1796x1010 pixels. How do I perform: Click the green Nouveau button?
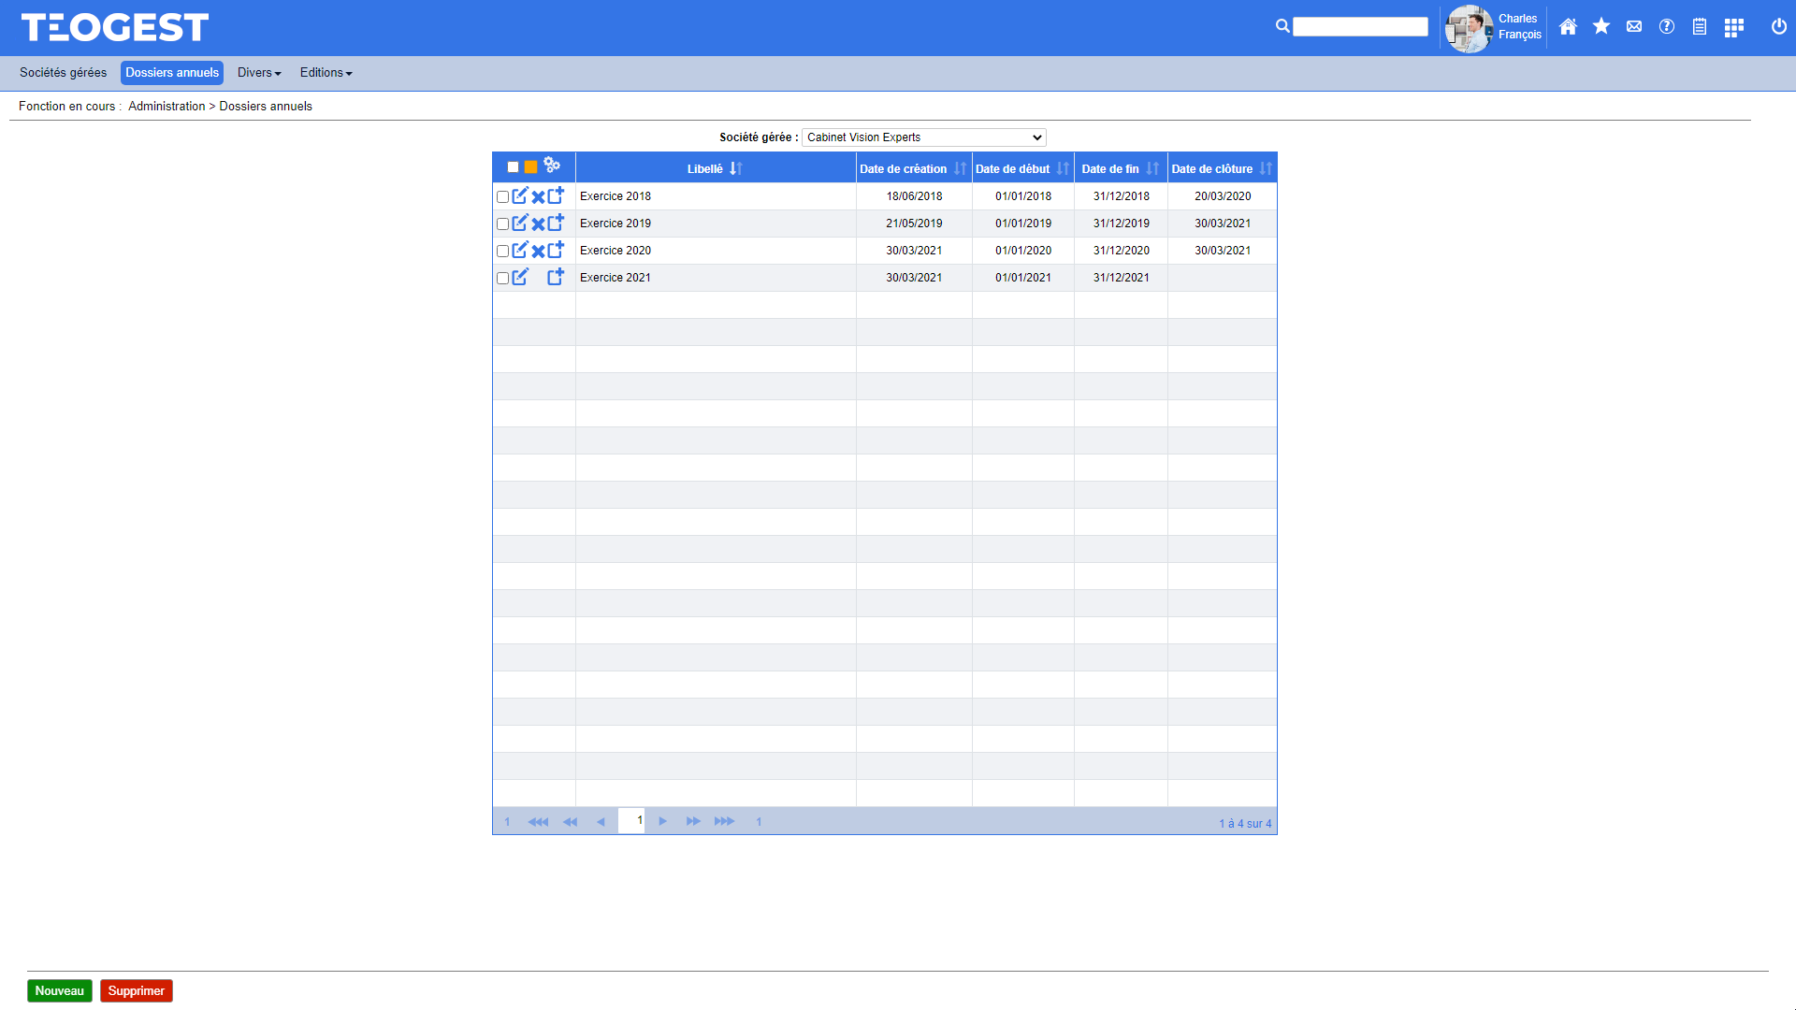click(60, 990)
